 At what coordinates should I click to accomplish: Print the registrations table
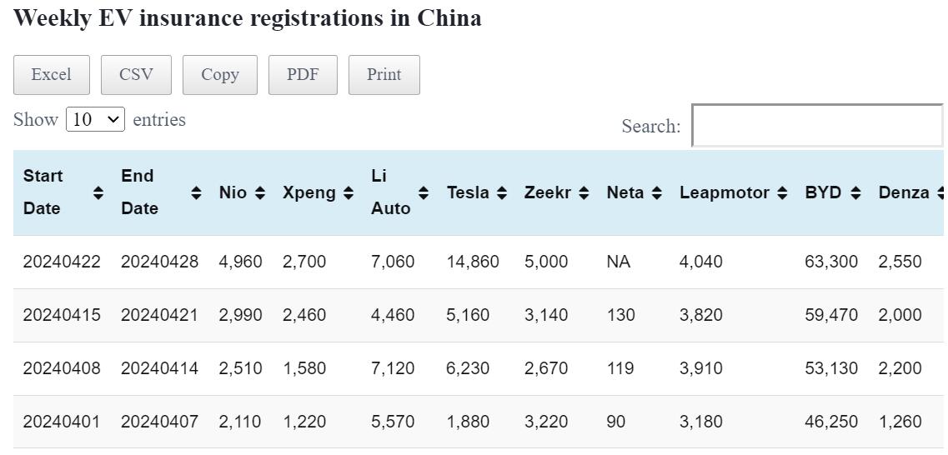pos(384,75)
